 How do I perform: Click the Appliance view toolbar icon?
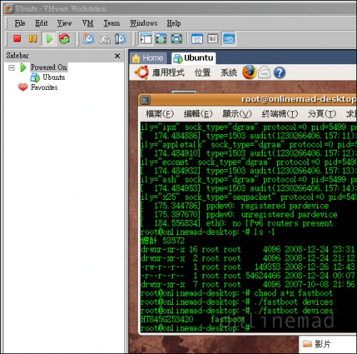click(213, 39)
